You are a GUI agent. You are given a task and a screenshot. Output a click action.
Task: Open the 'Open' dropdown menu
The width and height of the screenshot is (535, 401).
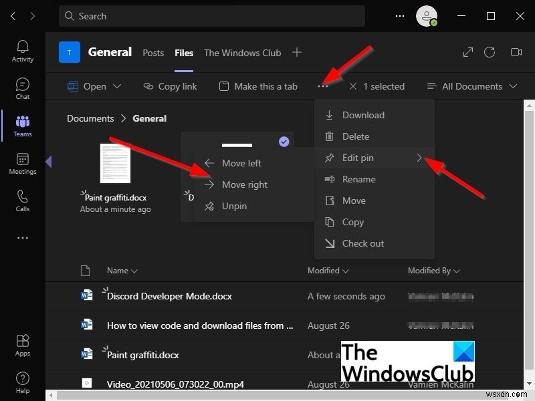94,86
